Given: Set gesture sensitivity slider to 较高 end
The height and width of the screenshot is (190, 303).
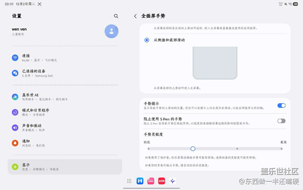Looking at the screenshot, I should pyautogui.click(x=281, y=149).
